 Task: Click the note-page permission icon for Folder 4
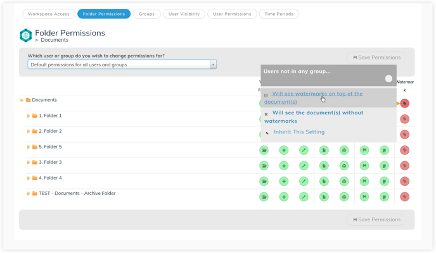tap(384, 182)
